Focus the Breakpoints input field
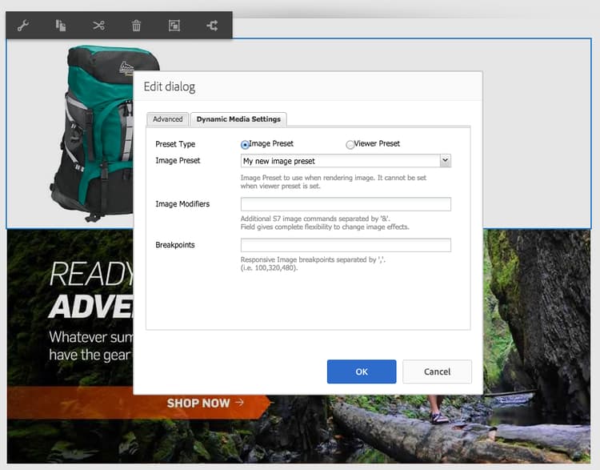 pos(346,245)
